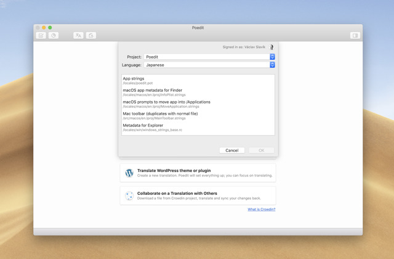Viewport: 394px width, 259px height.
Task: Open Translate WordPress theme or plugin
Action: 198,173
